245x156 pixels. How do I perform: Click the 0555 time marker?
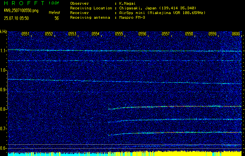point(119,34)
